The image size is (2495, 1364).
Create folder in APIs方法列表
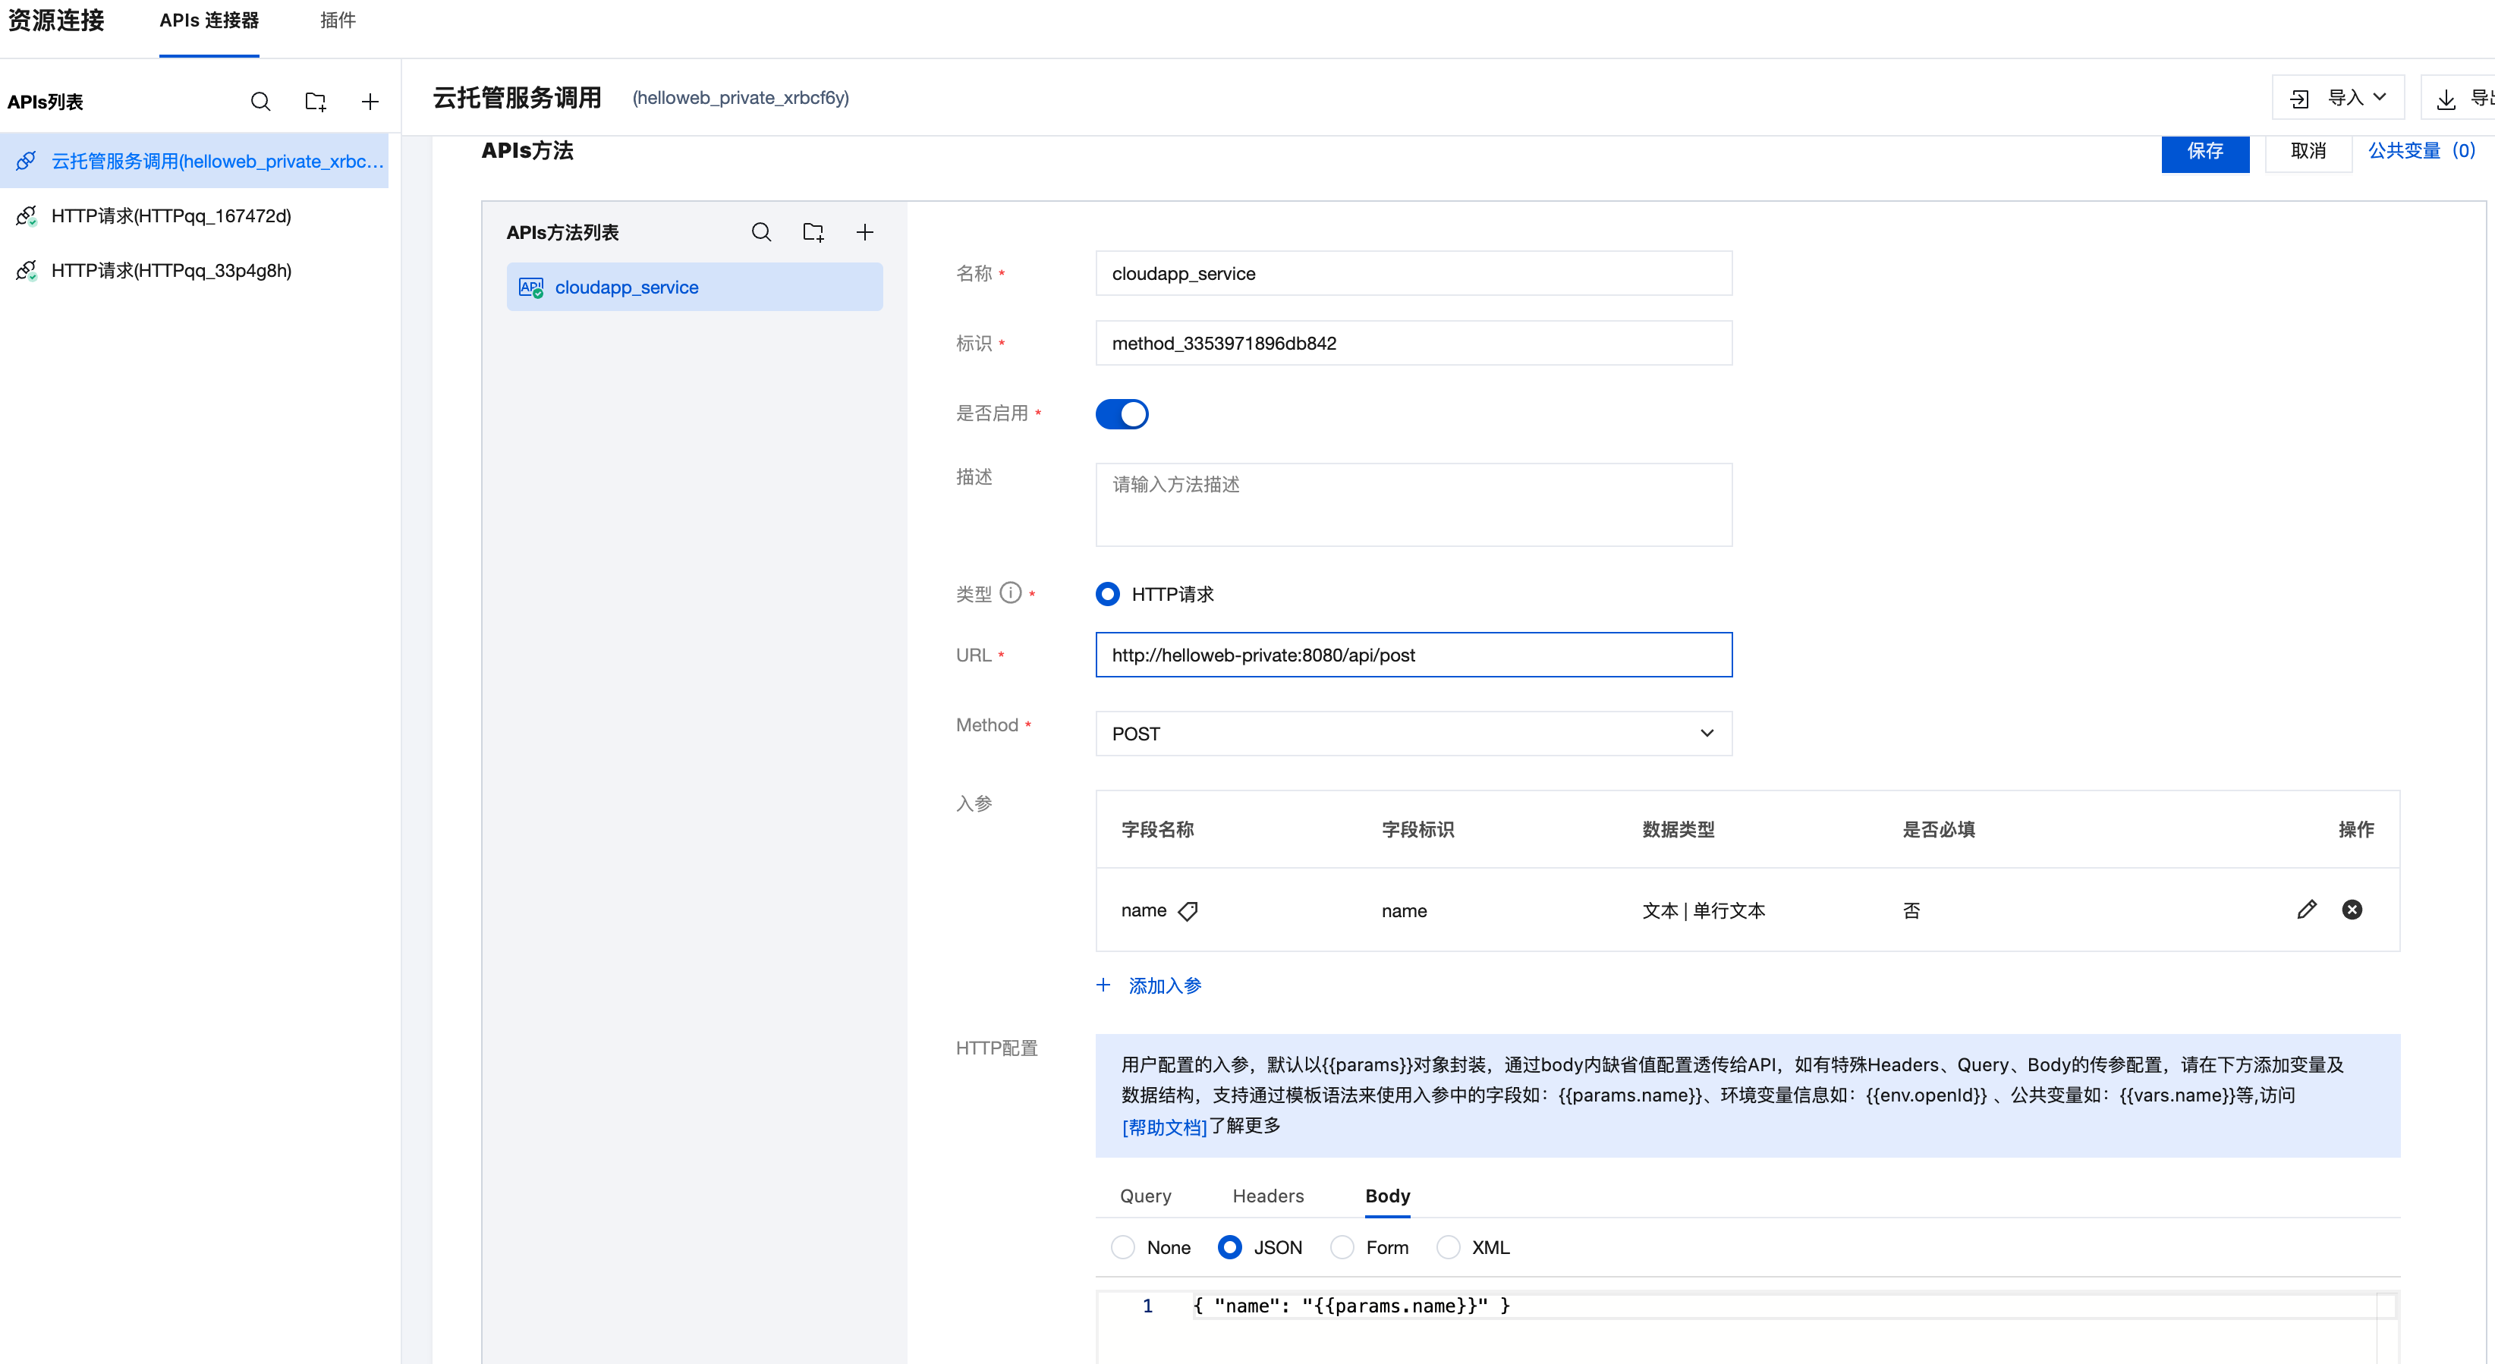(x=813, y=232)
